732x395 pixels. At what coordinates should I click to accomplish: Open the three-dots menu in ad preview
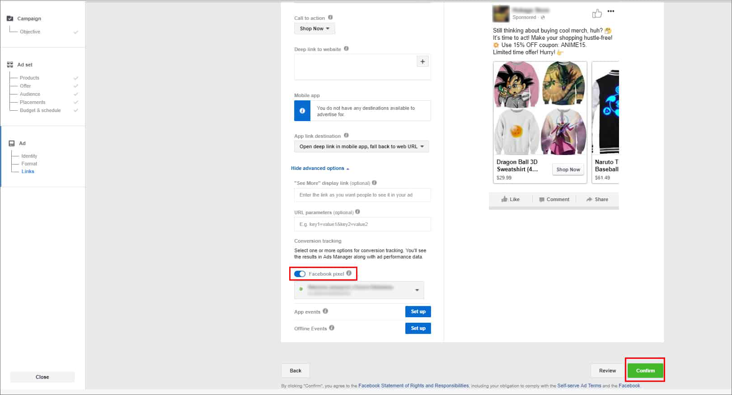(x=611, y=11)
